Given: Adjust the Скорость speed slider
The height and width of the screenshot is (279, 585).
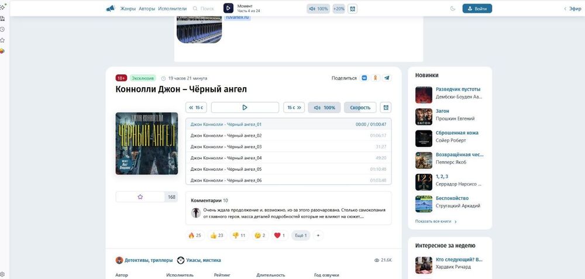Looking at the screenshot, I should point(360,108).
